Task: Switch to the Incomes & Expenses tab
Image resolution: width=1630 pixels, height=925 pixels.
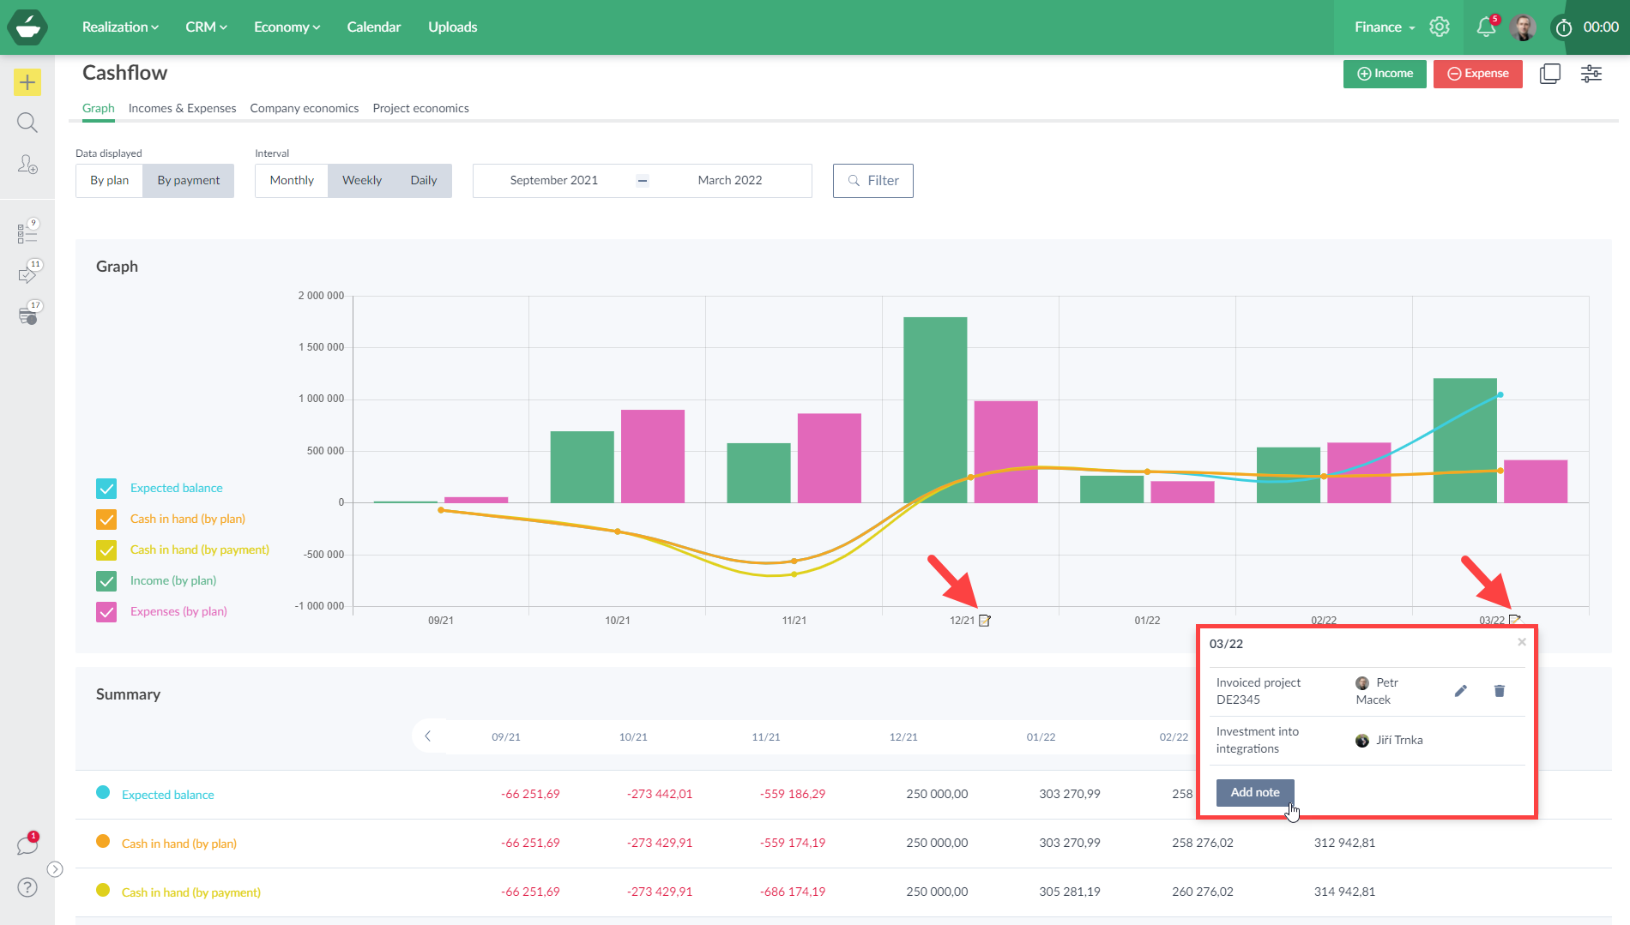Action: [182, 108]
